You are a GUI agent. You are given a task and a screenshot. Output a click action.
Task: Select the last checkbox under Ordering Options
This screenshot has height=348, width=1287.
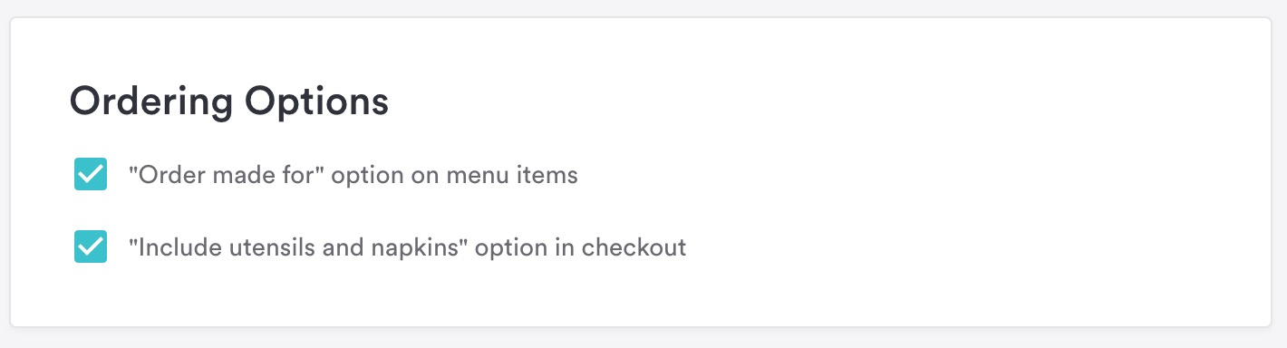coord(91,246)
